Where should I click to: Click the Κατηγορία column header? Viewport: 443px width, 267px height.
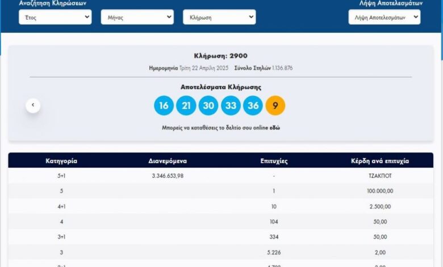[61, 161]
